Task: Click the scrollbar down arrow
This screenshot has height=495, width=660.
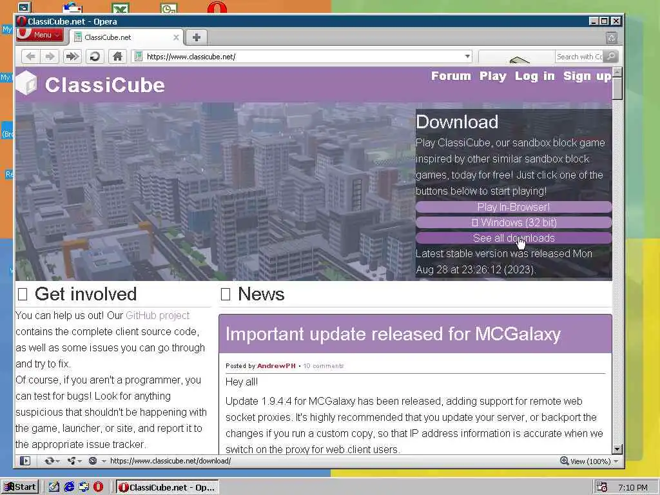Action: tap(617, 449)
